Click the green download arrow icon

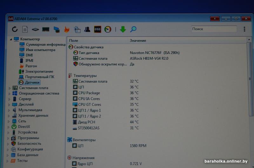click(x=123, y=29)
